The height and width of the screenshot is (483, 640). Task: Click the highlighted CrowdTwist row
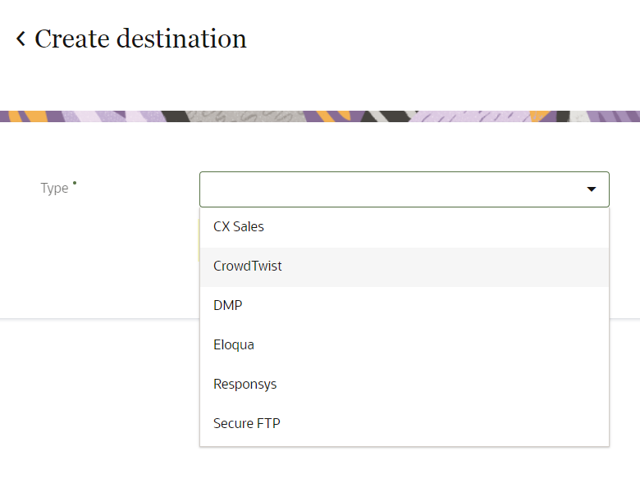(x=404, y=267)
